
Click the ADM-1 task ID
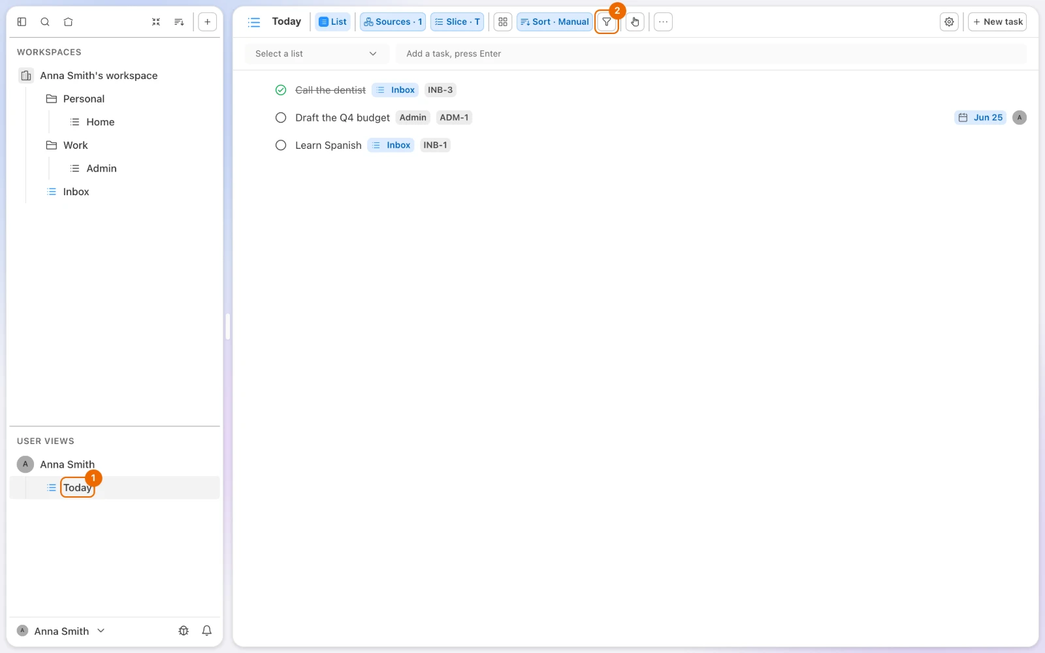coord(454,118)
